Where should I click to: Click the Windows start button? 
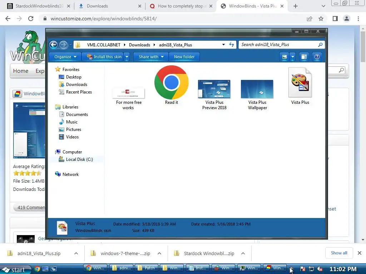15,269
